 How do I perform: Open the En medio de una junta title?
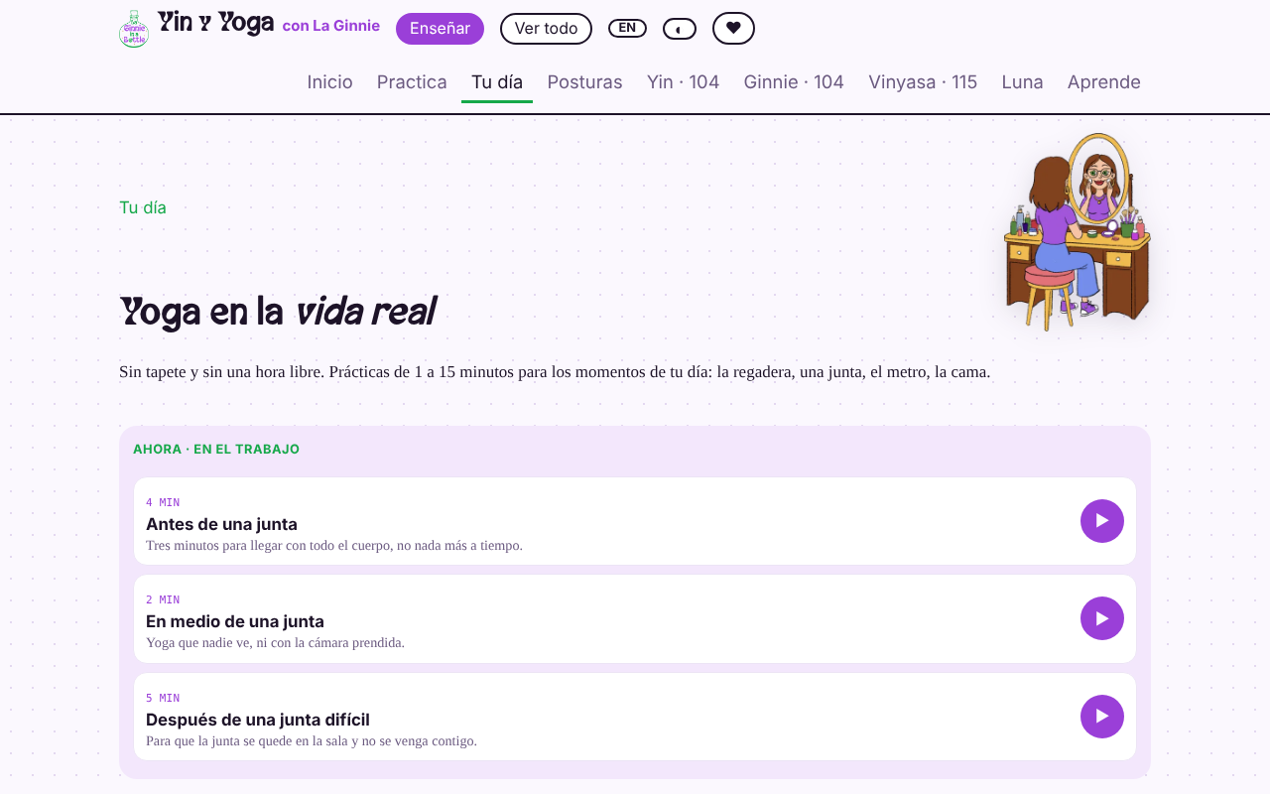coord(235,621)
